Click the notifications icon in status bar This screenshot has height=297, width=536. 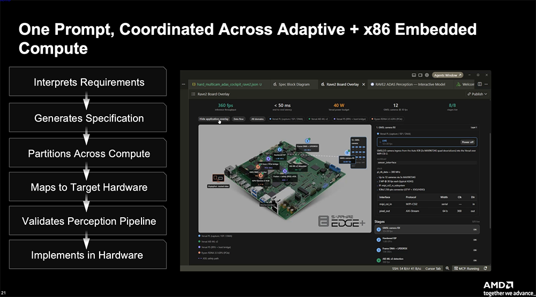(x=486, y=269)
